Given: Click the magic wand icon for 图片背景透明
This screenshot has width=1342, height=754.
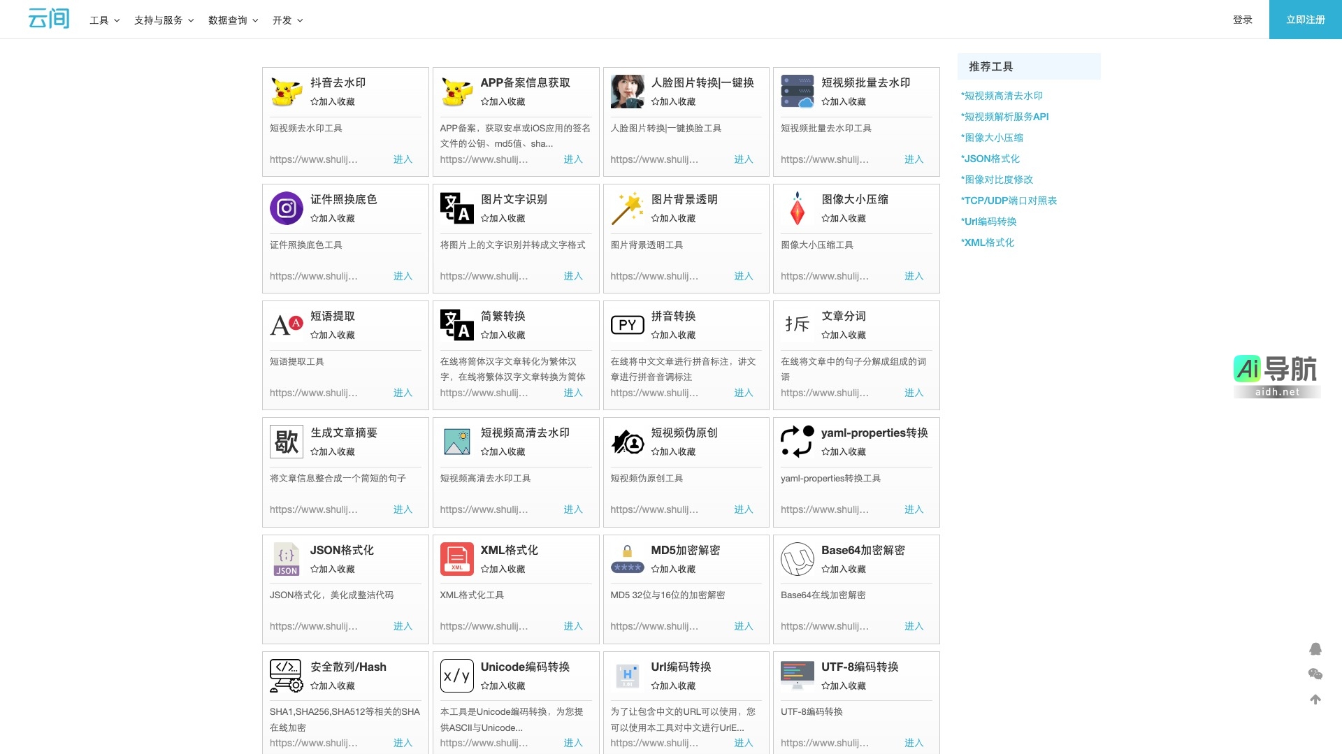Looking at the screenshot, I should (627, 208).
